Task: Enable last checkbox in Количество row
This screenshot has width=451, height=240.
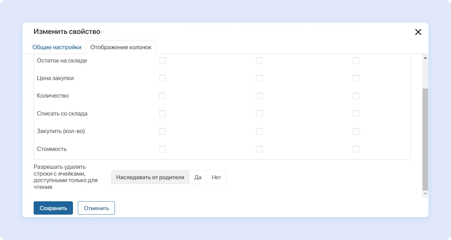Action: click(x=356, y=96)
